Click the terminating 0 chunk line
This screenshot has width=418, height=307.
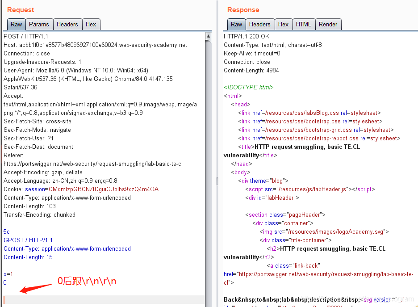point(5,282)
